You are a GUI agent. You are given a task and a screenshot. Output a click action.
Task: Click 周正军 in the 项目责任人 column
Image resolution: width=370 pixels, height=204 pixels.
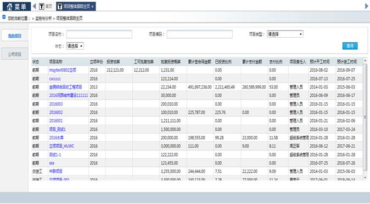[x=294, y=146]
